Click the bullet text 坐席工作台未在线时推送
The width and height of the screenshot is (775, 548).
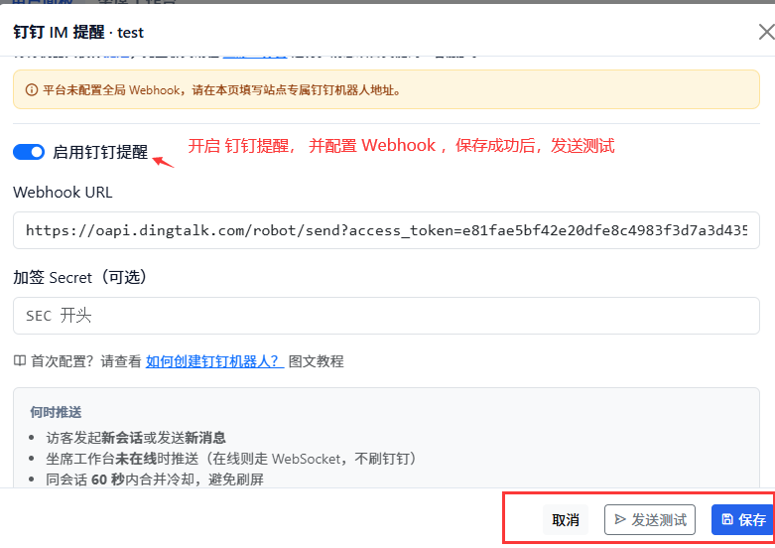(122, 459)
